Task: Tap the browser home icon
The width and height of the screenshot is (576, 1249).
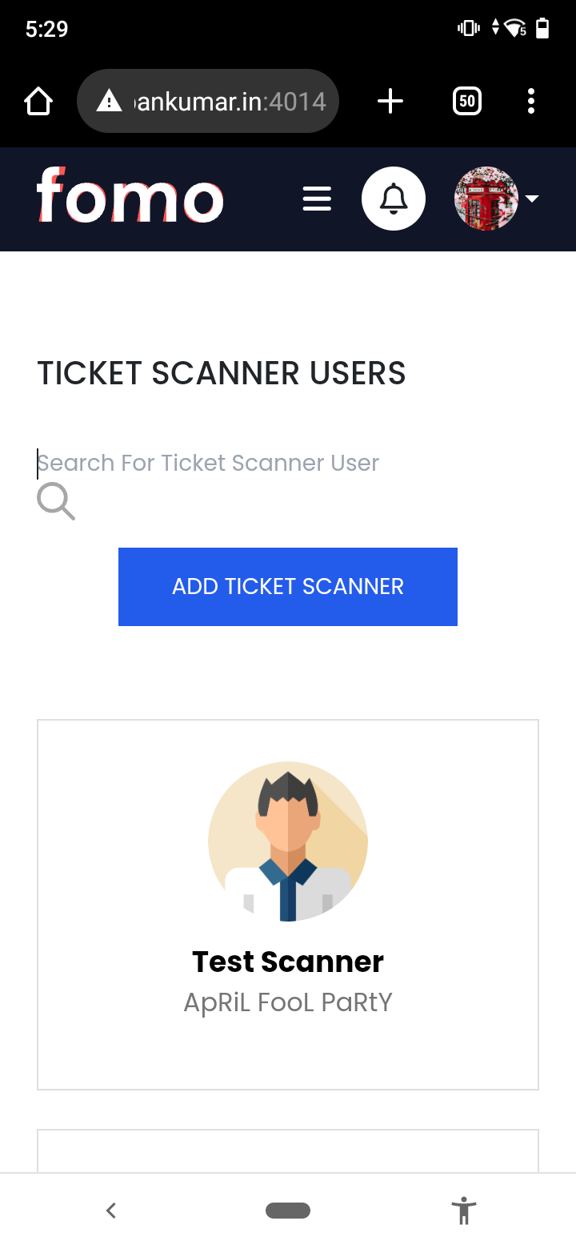Action: 38,102
